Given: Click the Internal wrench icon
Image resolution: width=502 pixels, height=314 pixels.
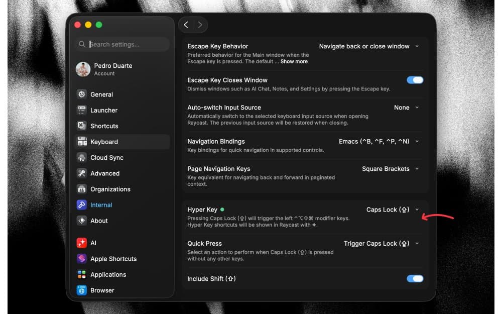Looking at the screenshot, I should click(x=82, y=204).
